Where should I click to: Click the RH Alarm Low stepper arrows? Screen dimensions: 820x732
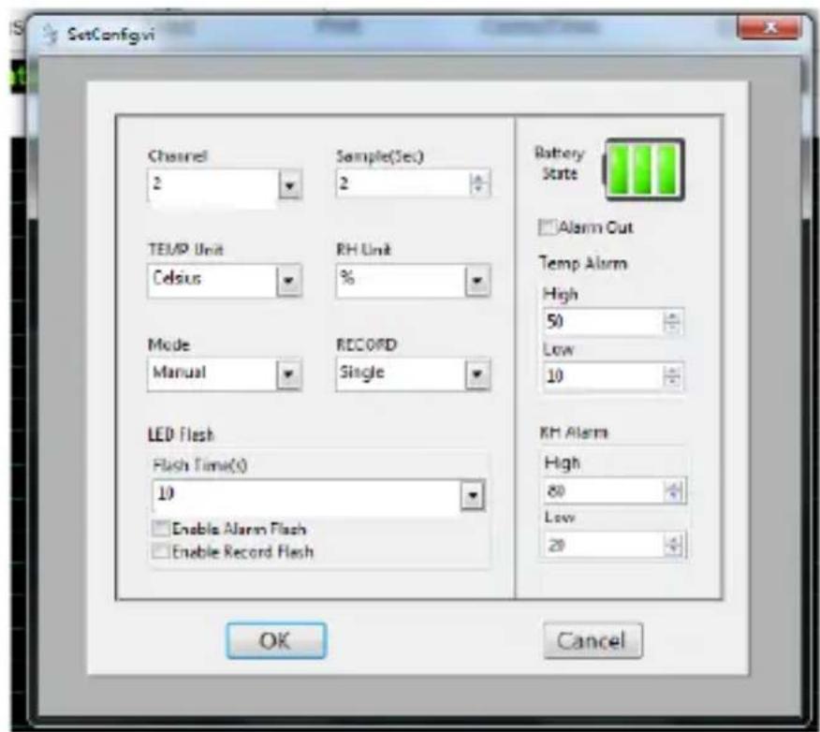pyautogui.click(x=674, y=546)
